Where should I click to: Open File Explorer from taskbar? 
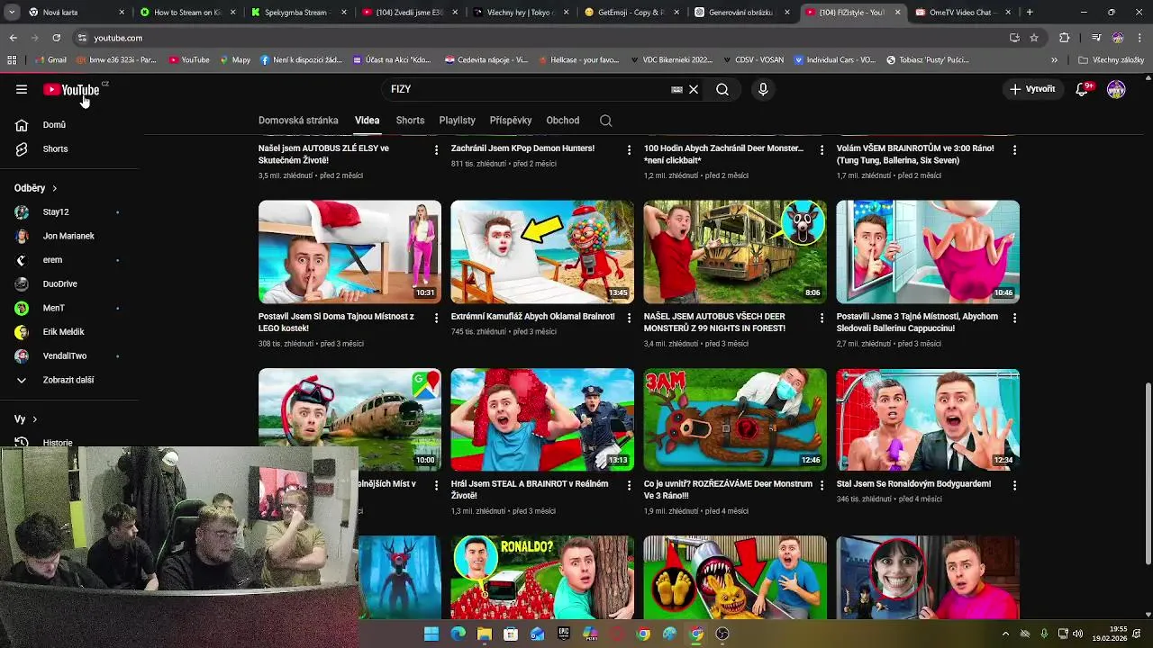(x=485, y=634)
